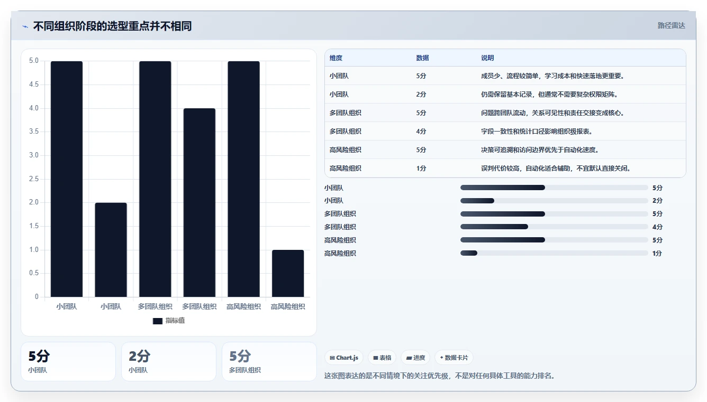
Task: Click the 小团队 chart bar with value 2
Action: pos(111,250)
